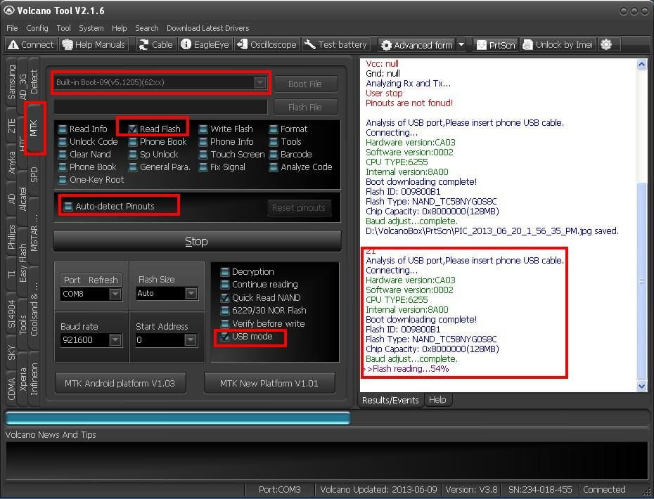Image resolution: width=654 pixels, height=499 pixels.
Task: Toggle the Verify before write checkbox
Action: tap(225, 324)
